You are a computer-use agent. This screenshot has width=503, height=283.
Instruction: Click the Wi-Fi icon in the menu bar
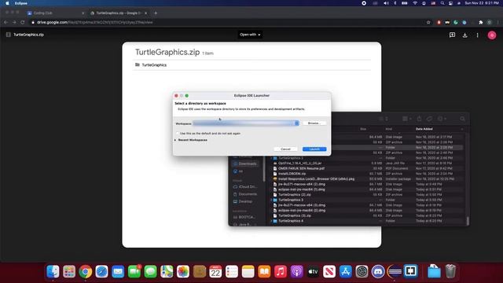415,3
